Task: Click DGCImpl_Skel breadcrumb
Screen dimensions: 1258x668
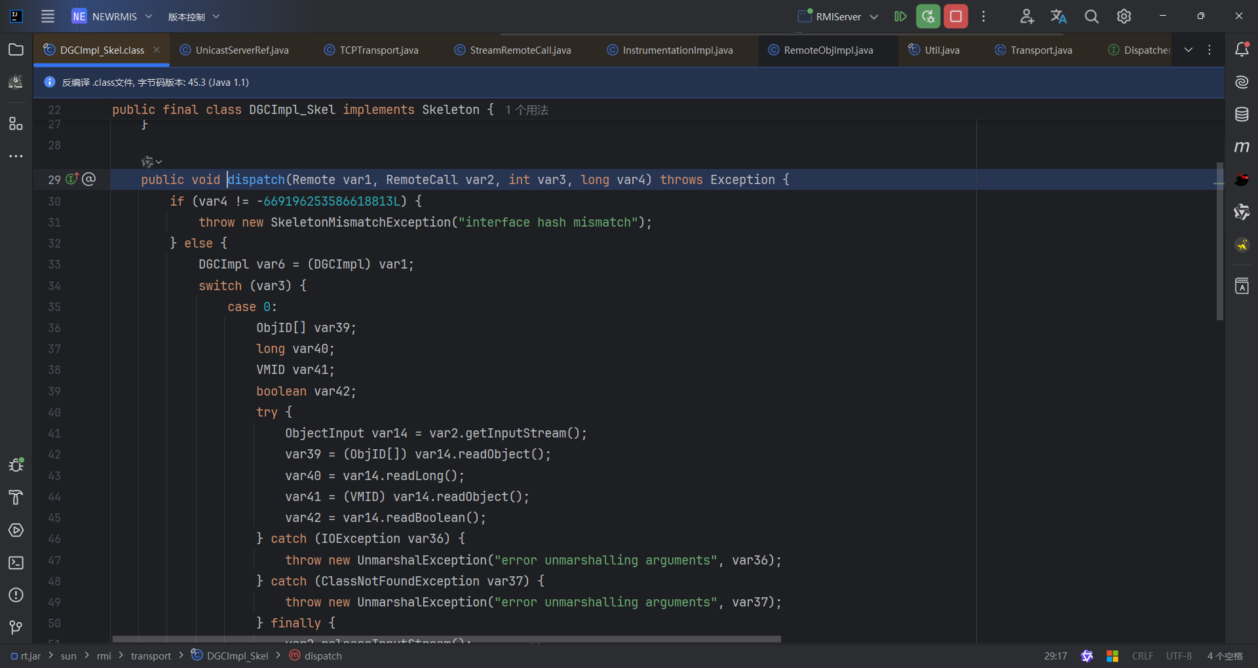Action: tap(229, 656)
